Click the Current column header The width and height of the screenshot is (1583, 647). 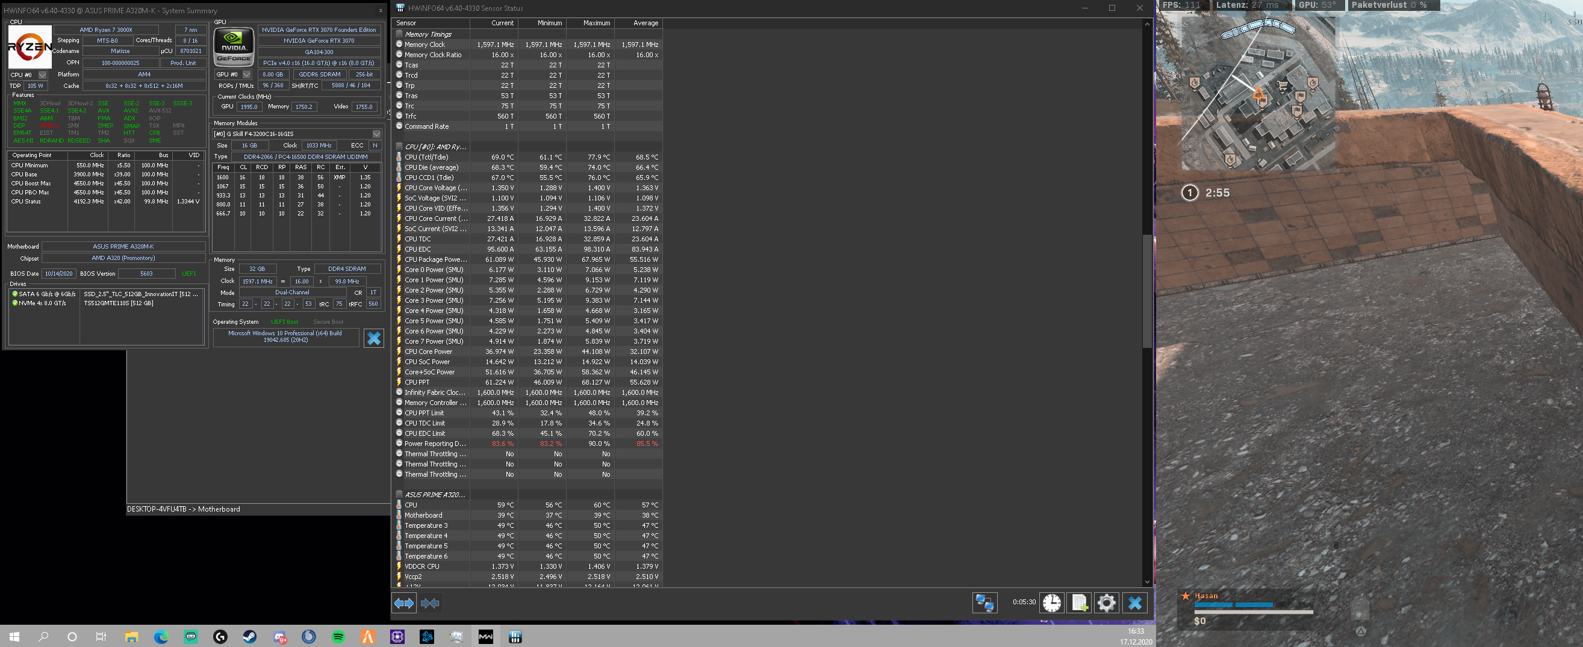coord(494,23)
